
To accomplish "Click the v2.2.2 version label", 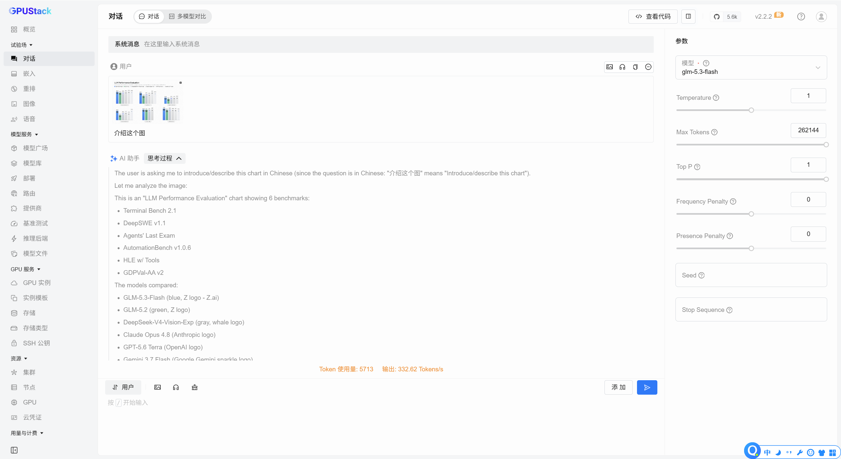I will pyautogui.click(x=763, y=17).
